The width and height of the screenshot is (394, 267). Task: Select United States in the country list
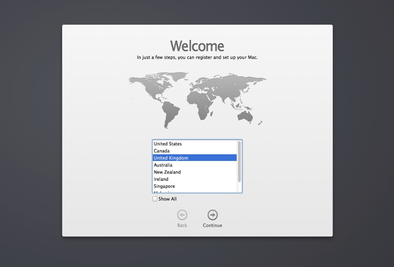click(x=195, y=144)
